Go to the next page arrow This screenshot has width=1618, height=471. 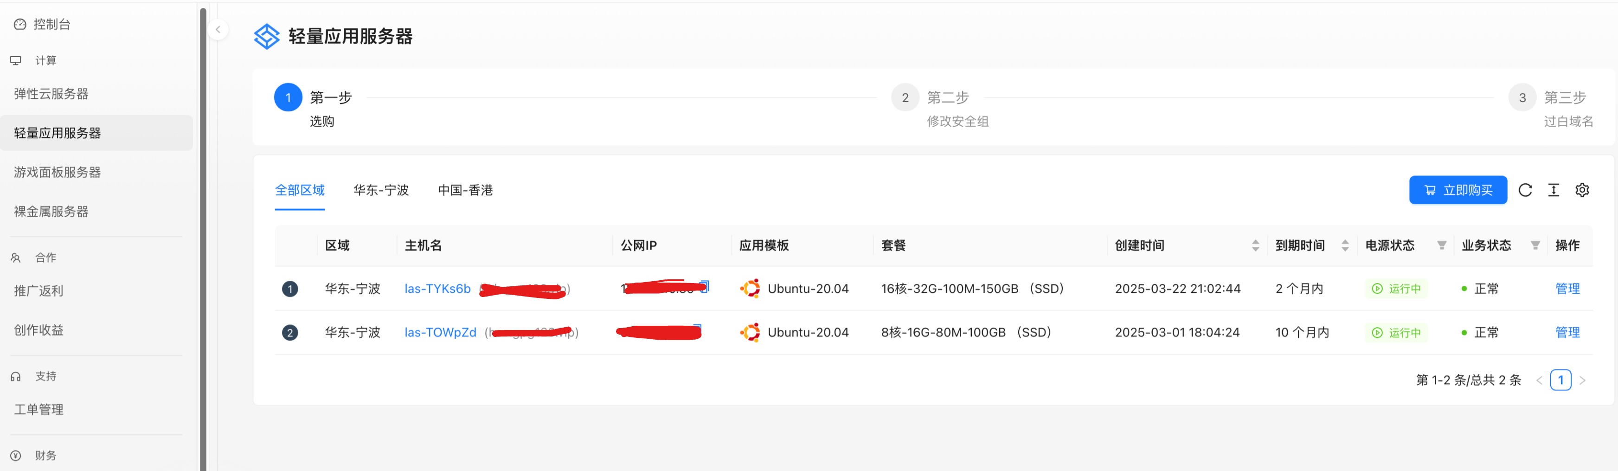click(x=1582, y=380)
